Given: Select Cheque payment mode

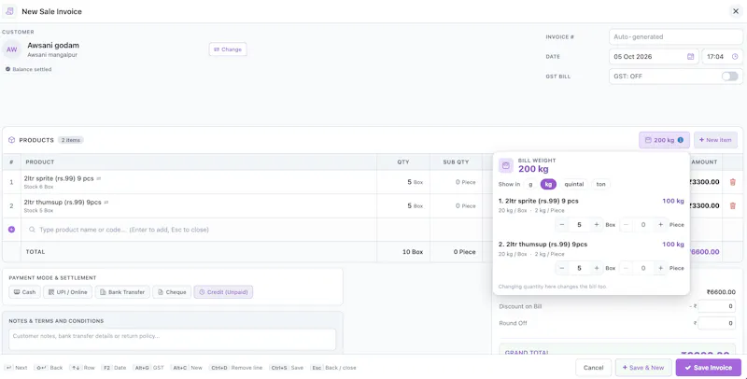Looking at the screenshot, I should [172, 292].
